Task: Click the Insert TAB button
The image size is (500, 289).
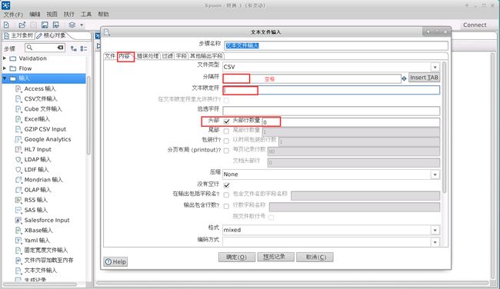Action: [424, 78]
